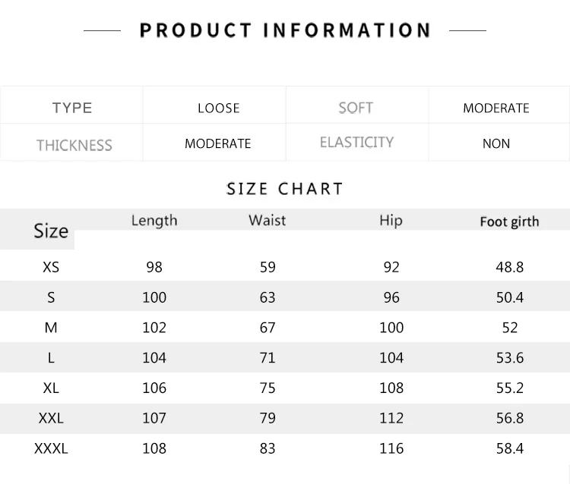Screen dimensions: 570x484
Task: Click the LOOSE type value
Action: 219,108
